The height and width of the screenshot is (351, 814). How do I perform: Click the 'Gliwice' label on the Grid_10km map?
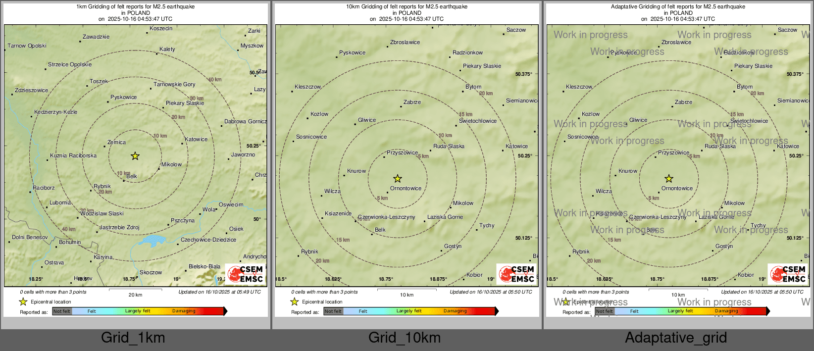pyautogui.click(x=367, y=120)
